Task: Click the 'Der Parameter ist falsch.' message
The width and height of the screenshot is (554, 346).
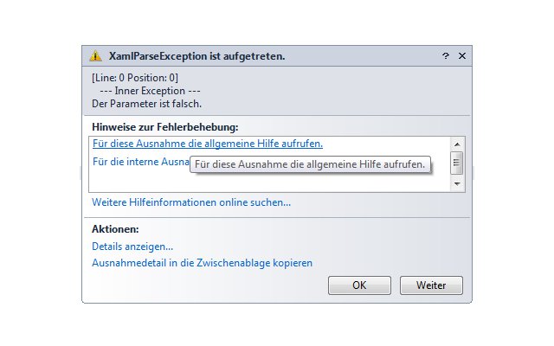Action: [146, 104]
